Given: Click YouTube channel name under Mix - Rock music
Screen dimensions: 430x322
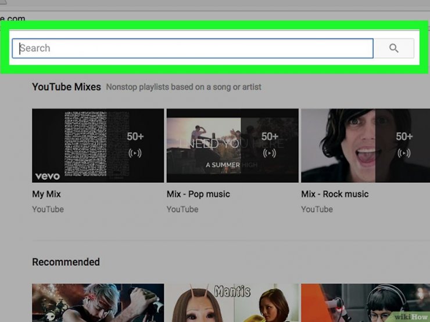Looking at the screenshot, I should (317, 209).
